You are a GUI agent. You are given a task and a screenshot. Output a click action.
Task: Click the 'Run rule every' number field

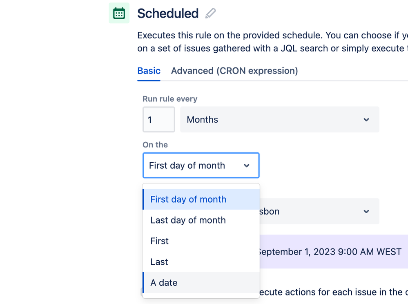(x=158, y=119)
